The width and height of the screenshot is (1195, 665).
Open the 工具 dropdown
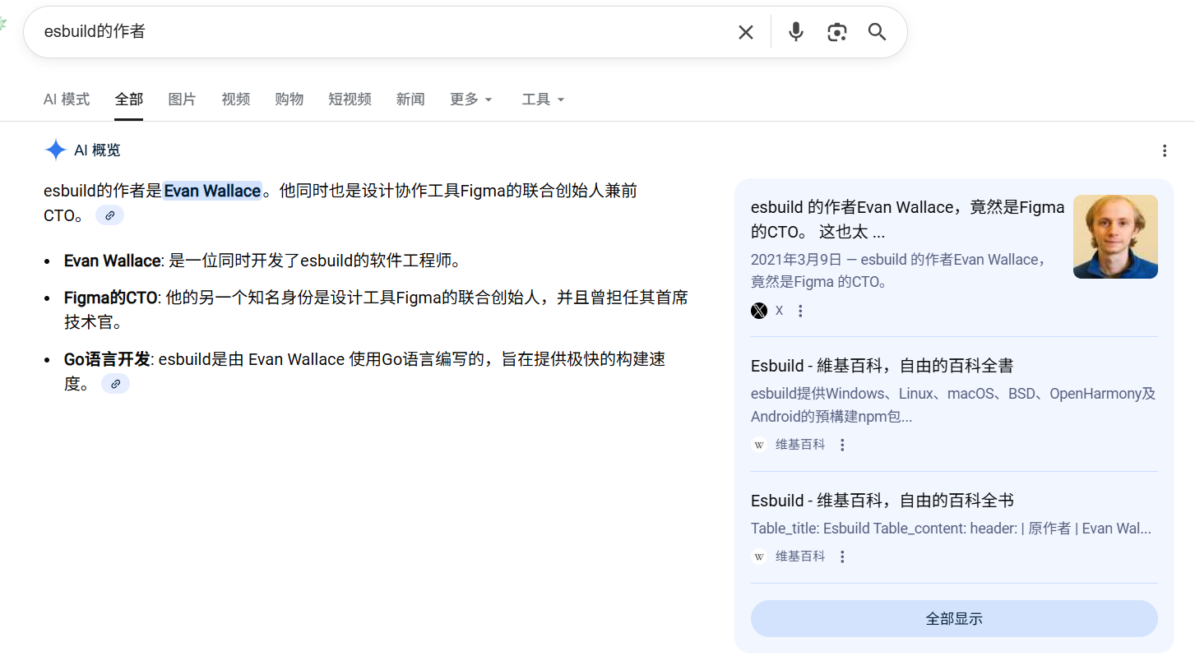tap(542, 99)
